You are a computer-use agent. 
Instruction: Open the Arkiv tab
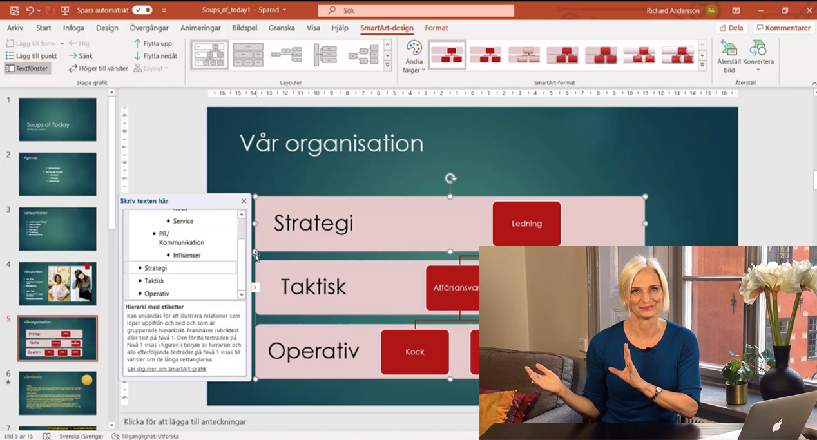tap(15, 28)
